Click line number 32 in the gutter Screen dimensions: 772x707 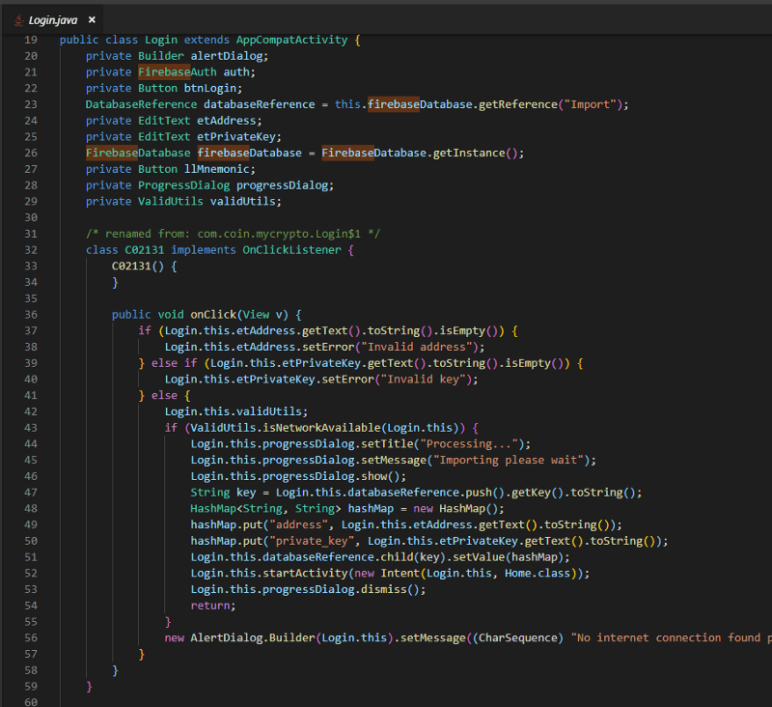(x=31, y=250)
